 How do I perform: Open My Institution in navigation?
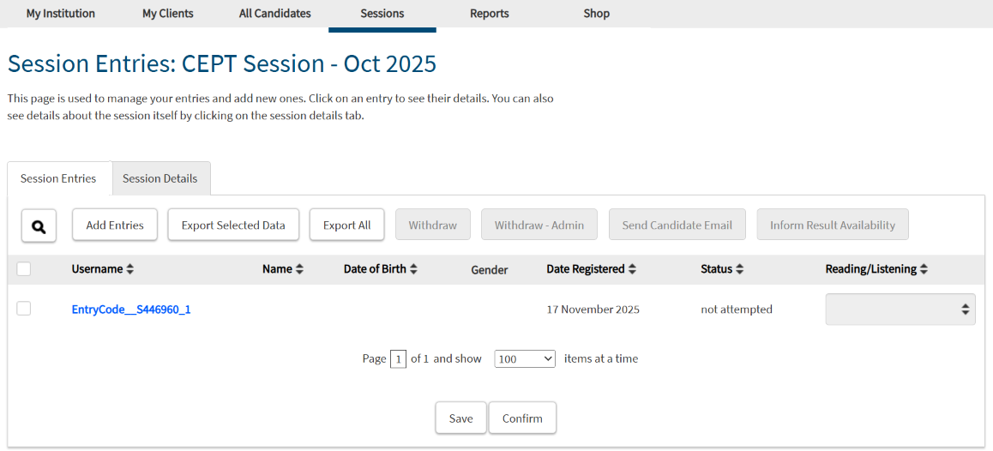pos(61,14)
